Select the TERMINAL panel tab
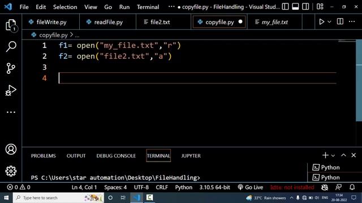This screenshot has width=362, height=203. pos(158,156)
